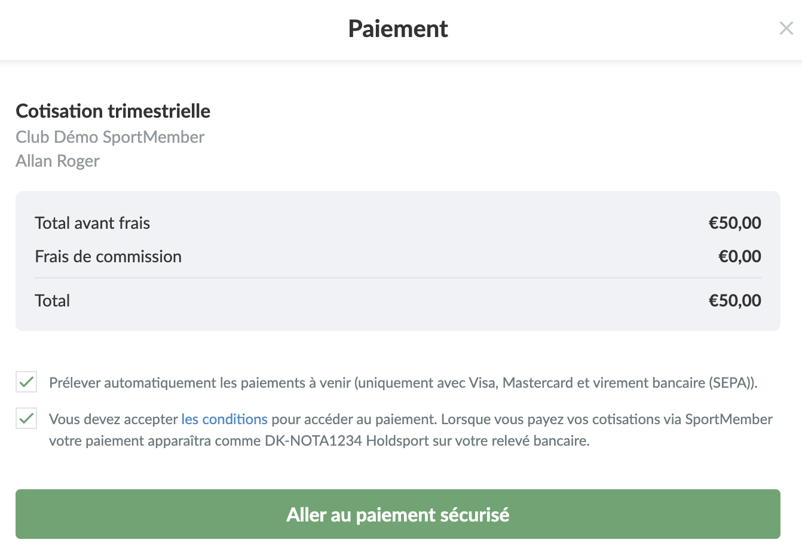Click the "Paiement" dialog title
Screen dimensions: 802x552
click(398, 29)
